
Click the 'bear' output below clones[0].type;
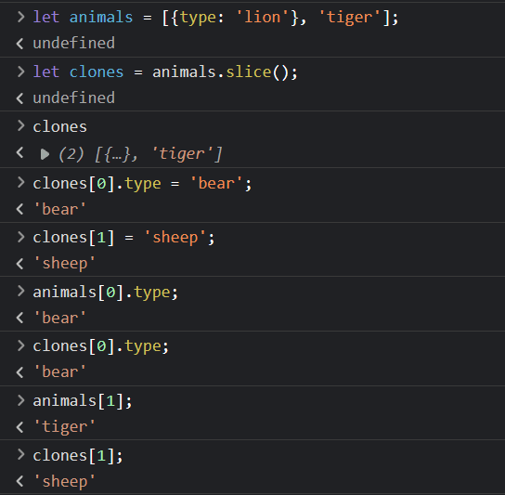point(60,372)
